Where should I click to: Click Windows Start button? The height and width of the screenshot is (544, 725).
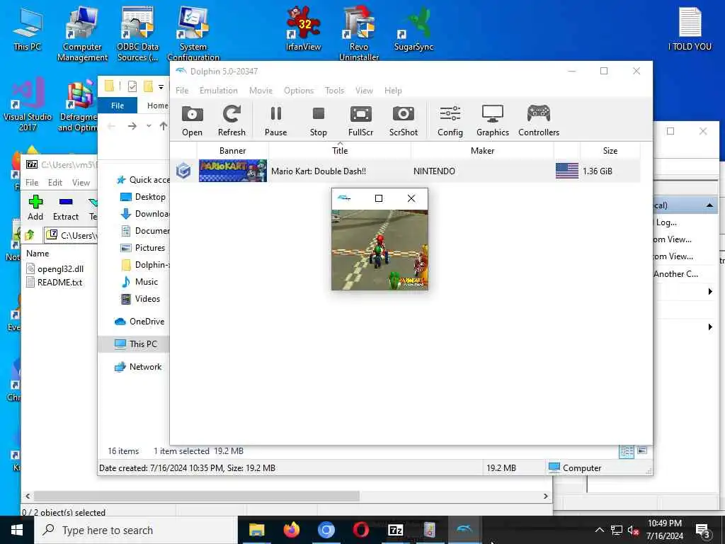(x=17, y=530)
